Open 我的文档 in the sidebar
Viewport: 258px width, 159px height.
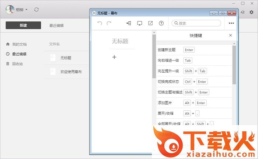point(19,44)
